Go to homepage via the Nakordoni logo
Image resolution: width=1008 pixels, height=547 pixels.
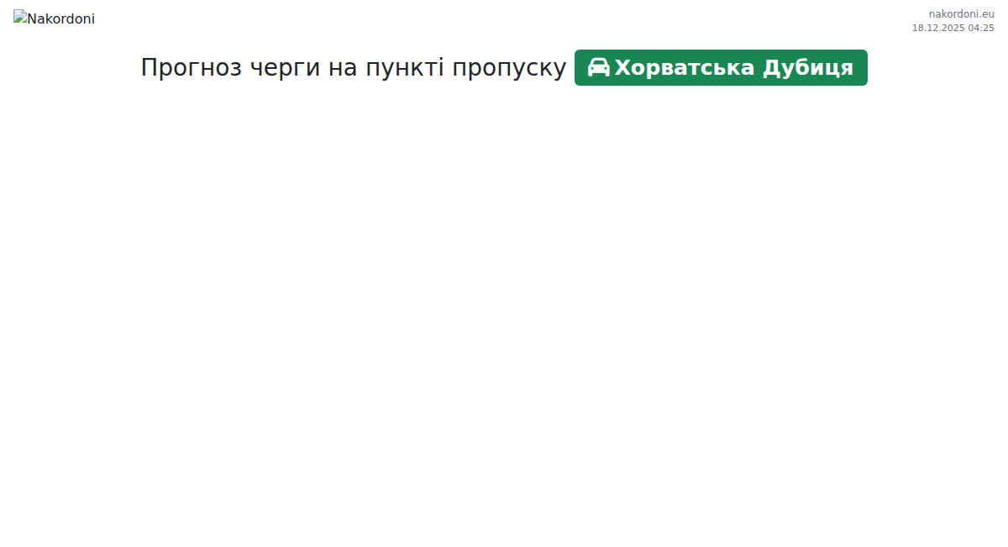pos(54,18)
